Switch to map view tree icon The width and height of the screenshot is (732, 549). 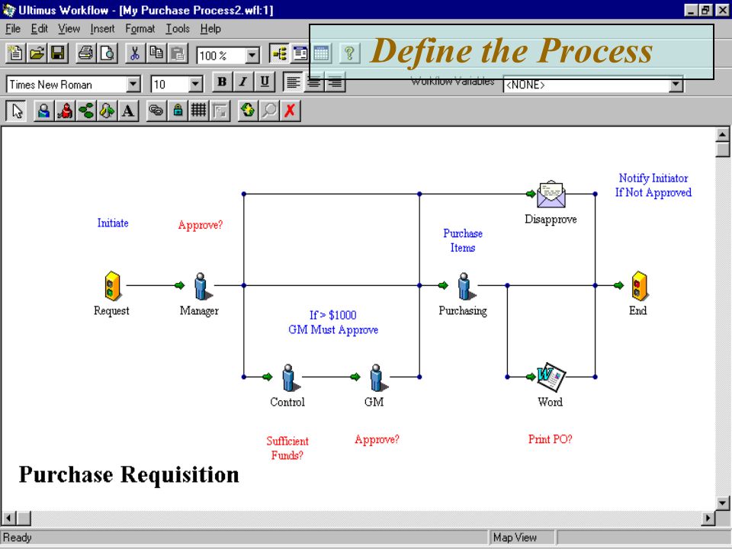280,53
